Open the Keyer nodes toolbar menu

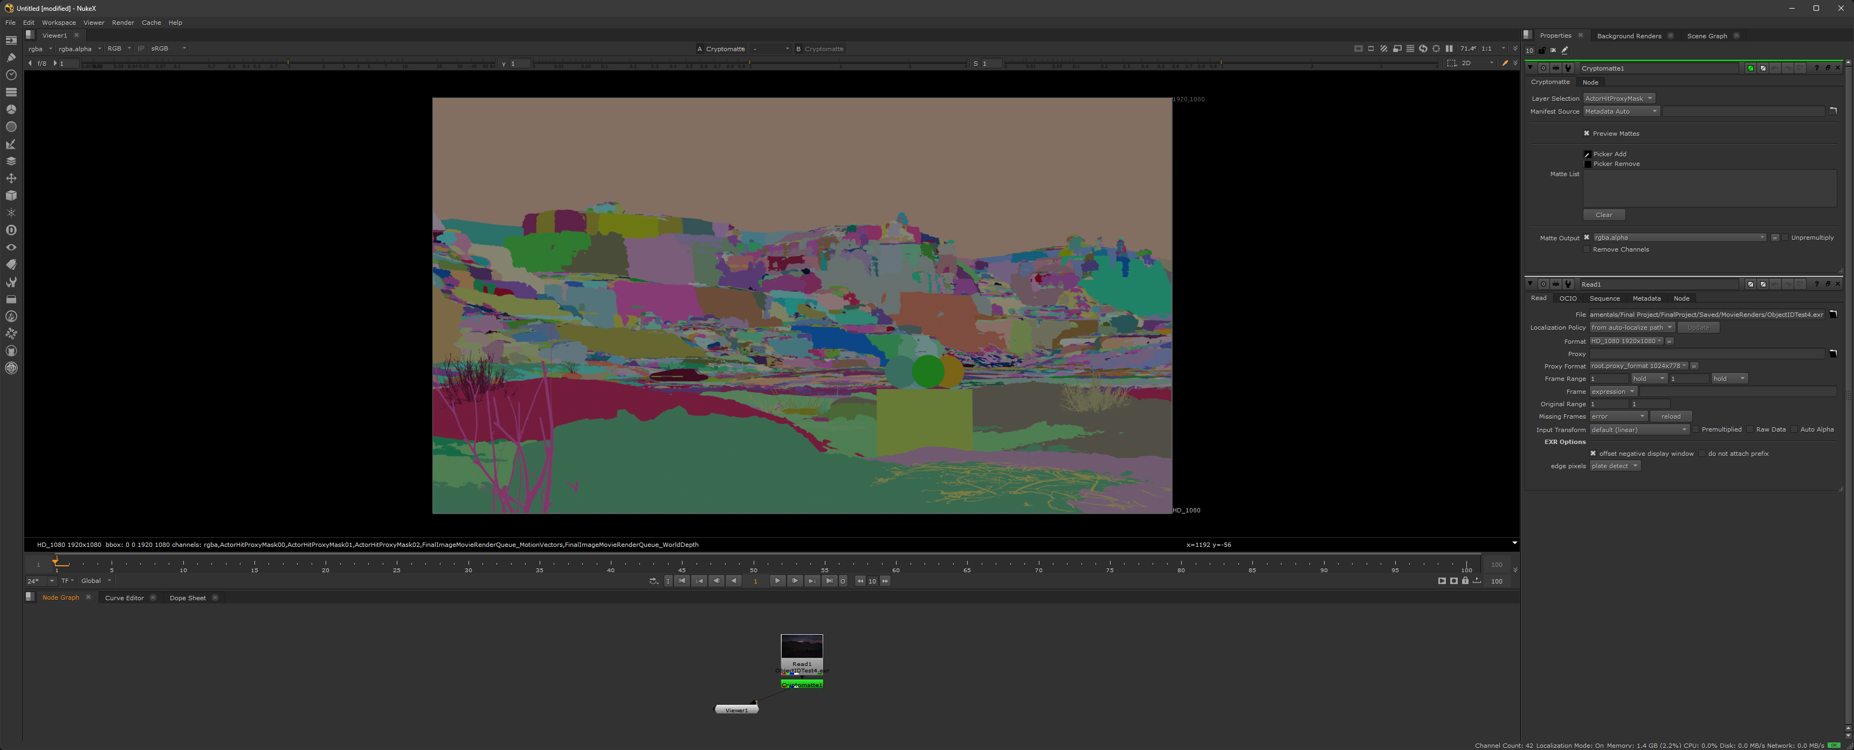11,144
